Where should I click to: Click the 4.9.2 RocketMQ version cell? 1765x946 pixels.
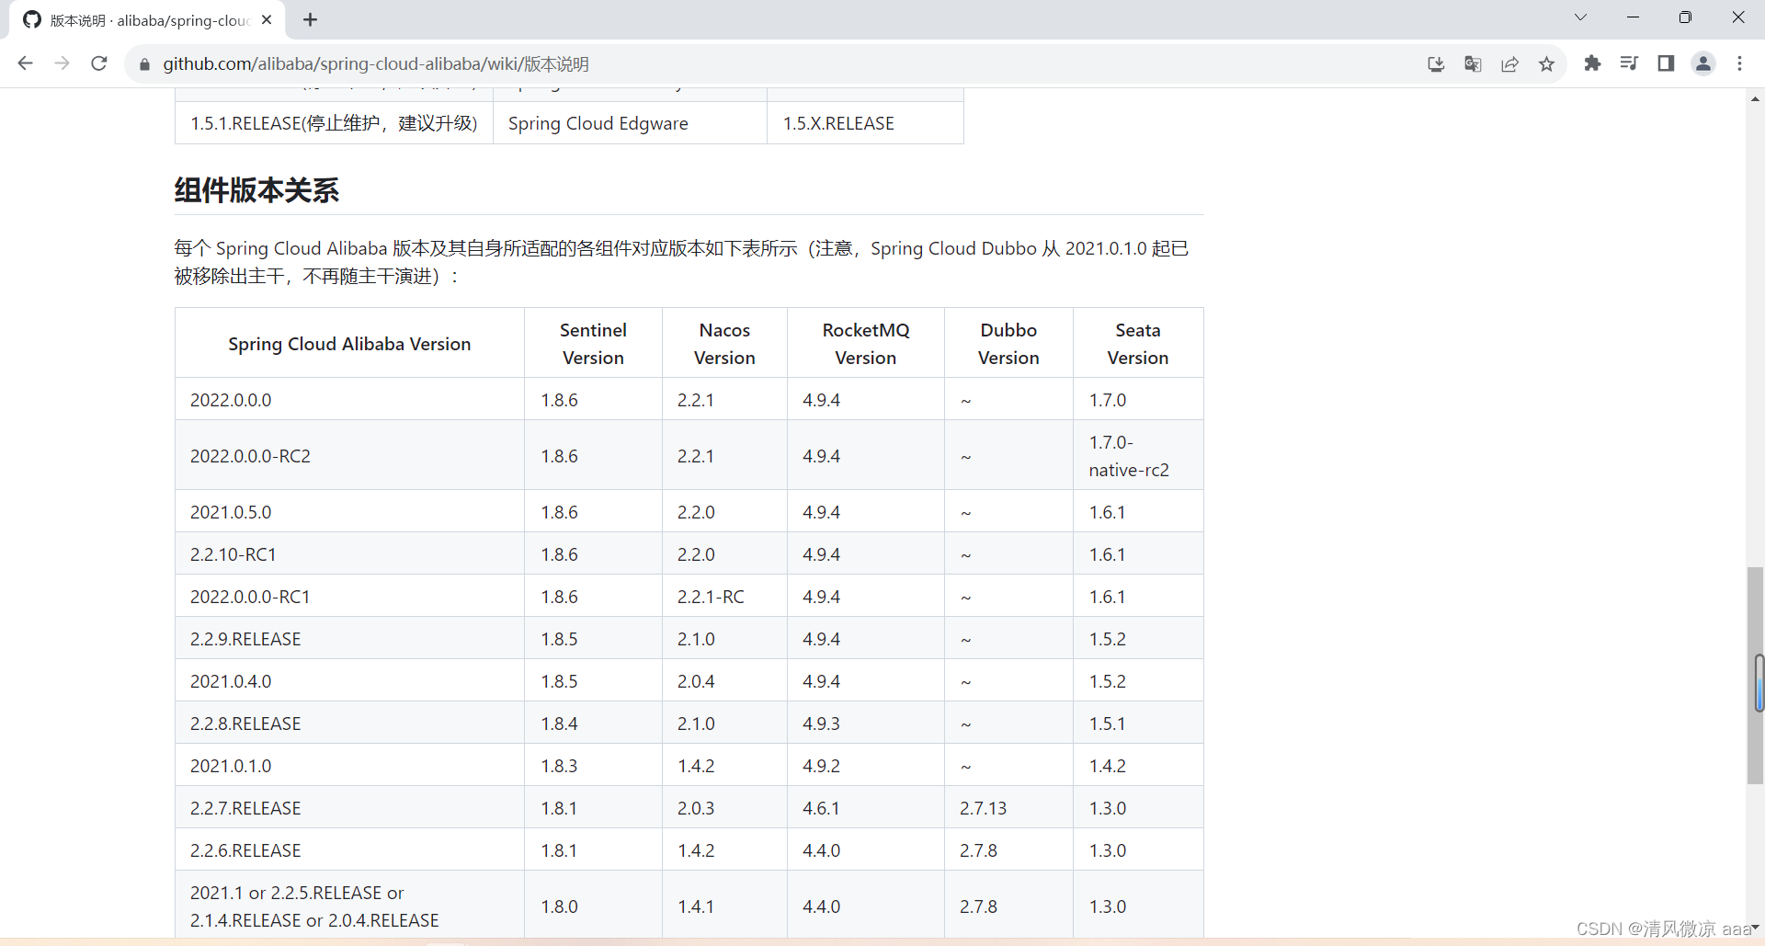[x=866, y=766]
